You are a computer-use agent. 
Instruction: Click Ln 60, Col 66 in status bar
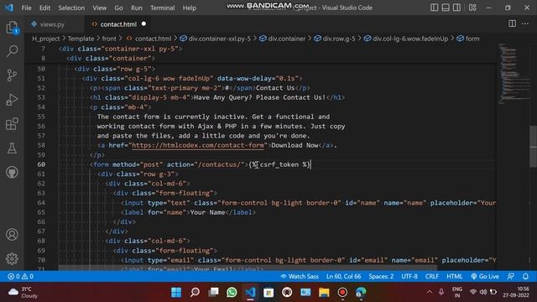[343, 276]
